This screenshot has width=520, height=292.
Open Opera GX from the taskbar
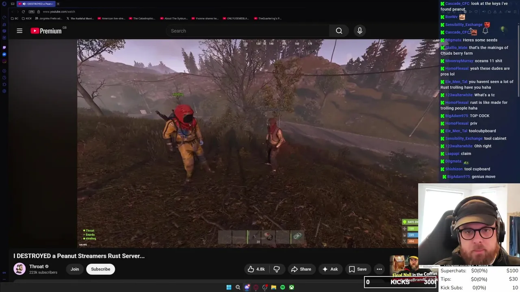tap(256, 287)
